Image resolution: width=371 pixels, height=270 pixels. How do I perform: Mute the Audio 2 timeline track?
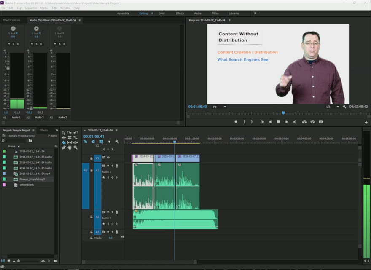(108, 212)
